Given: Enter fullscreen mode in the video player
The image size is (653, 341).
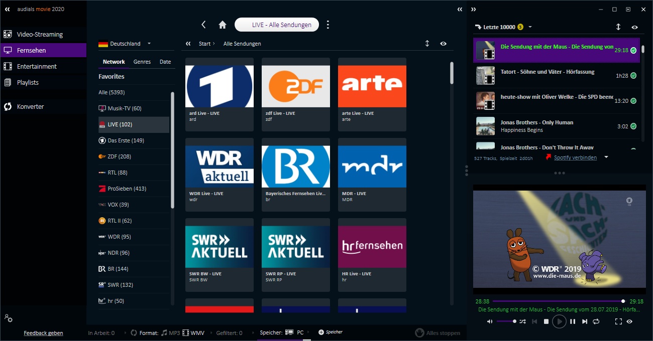Looking at the screenshot, I should pyautogui.click(x=618, y=321).
